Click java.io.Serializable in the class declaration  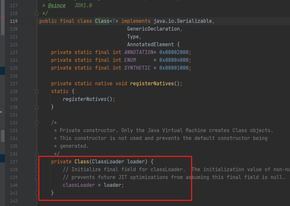pos(183,21)
